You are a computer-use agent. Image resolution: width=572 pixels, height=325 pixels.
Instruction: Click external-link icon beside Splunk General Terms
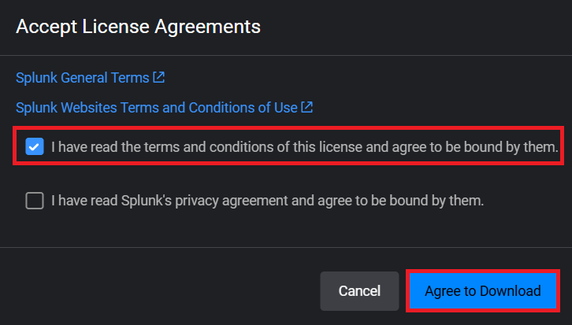[159, 77]
